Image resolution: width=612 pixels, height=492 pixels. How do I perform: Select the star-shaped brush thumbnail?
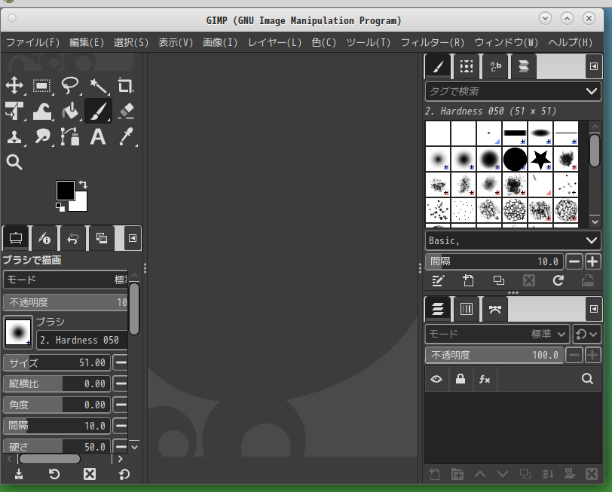pyautogui.click(x=540, y=158)
